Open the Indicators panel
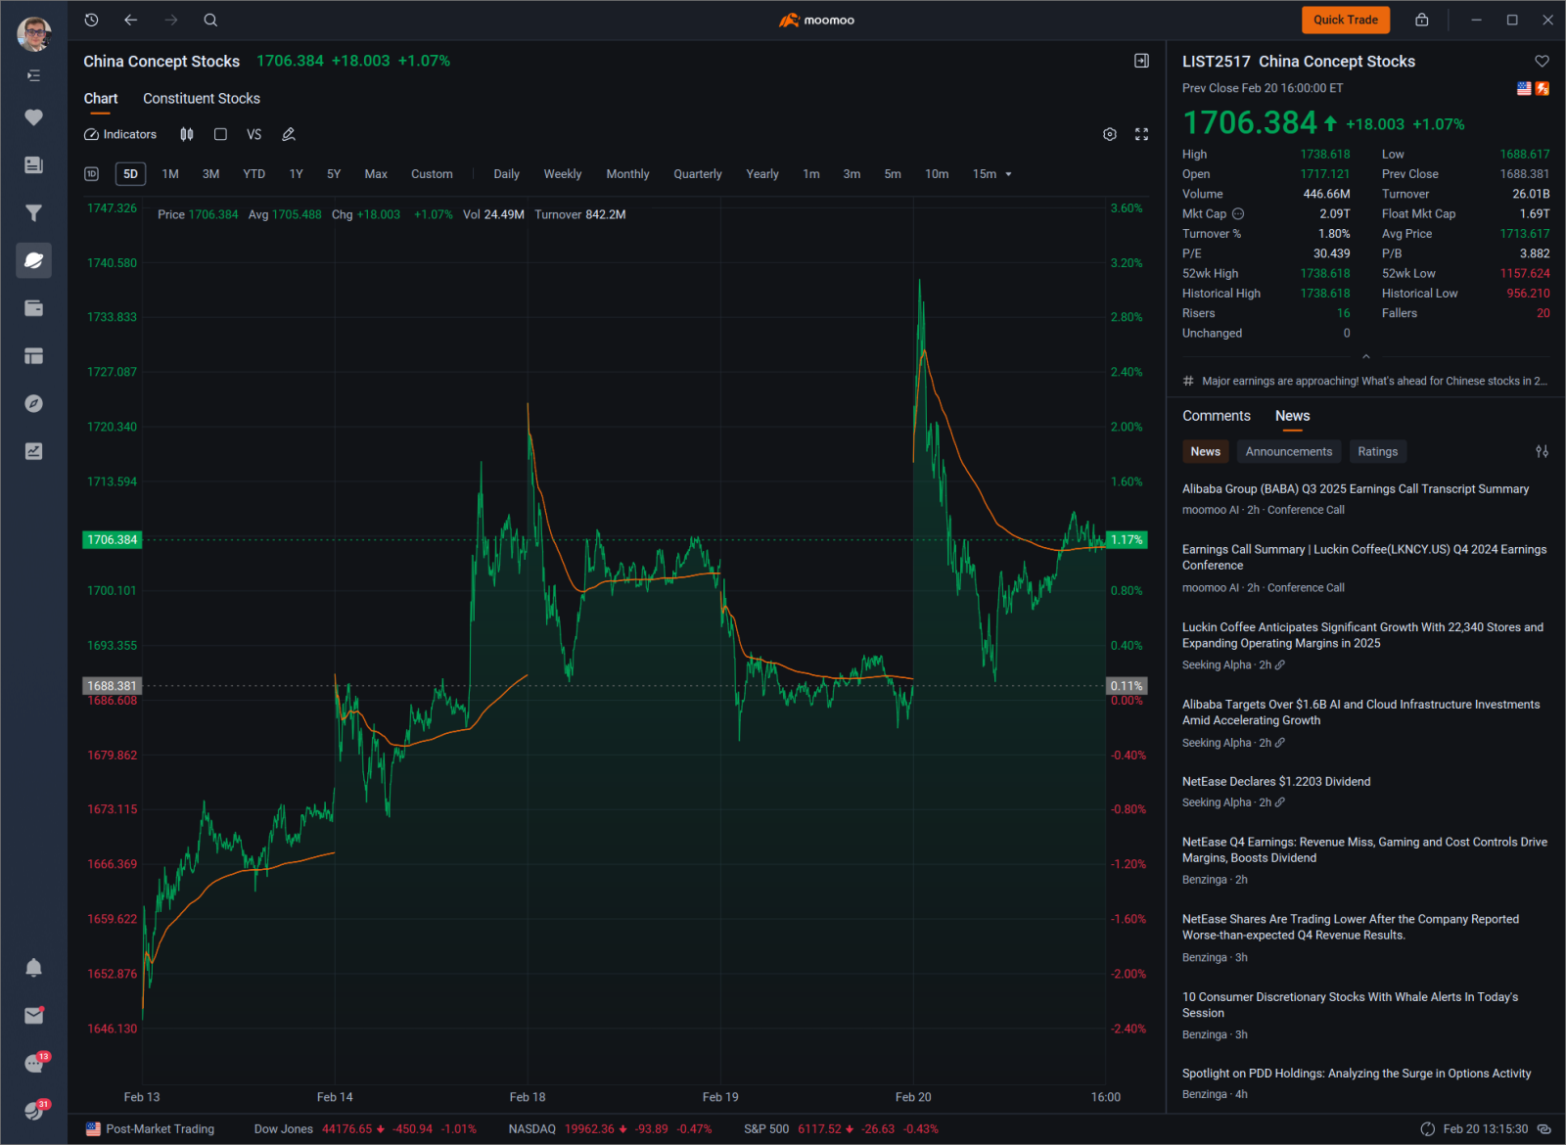The image size is (1566, 1145). click(x=120, y=134)
